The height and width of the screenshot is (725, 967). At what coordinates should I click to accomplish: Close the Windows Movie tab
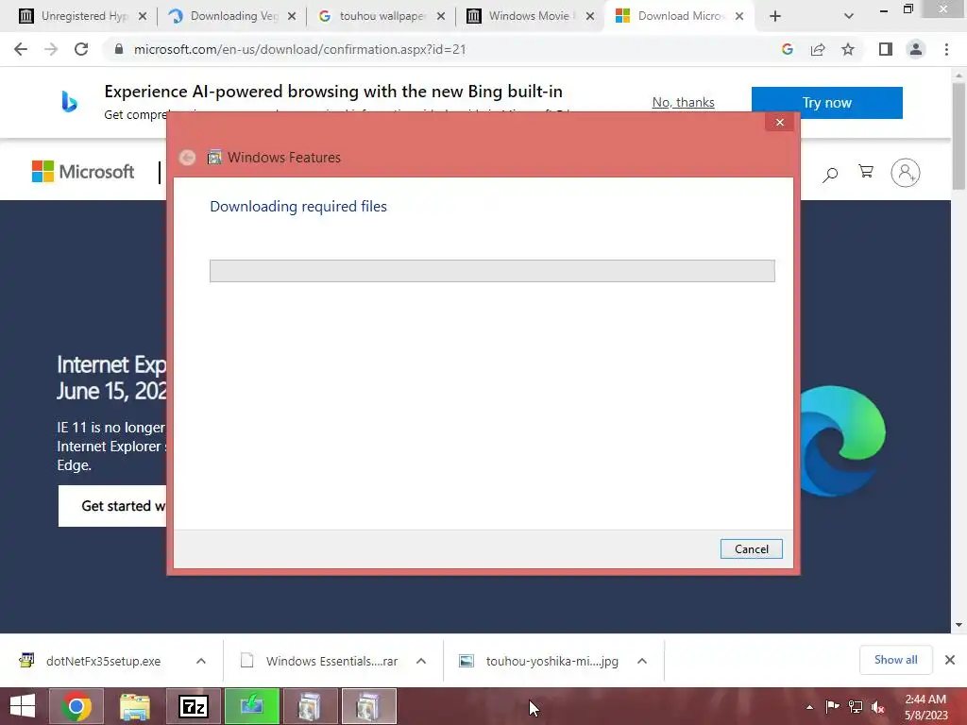(590, 17)
